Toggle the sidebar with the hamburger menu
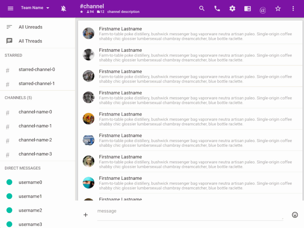 click(10, 8)
